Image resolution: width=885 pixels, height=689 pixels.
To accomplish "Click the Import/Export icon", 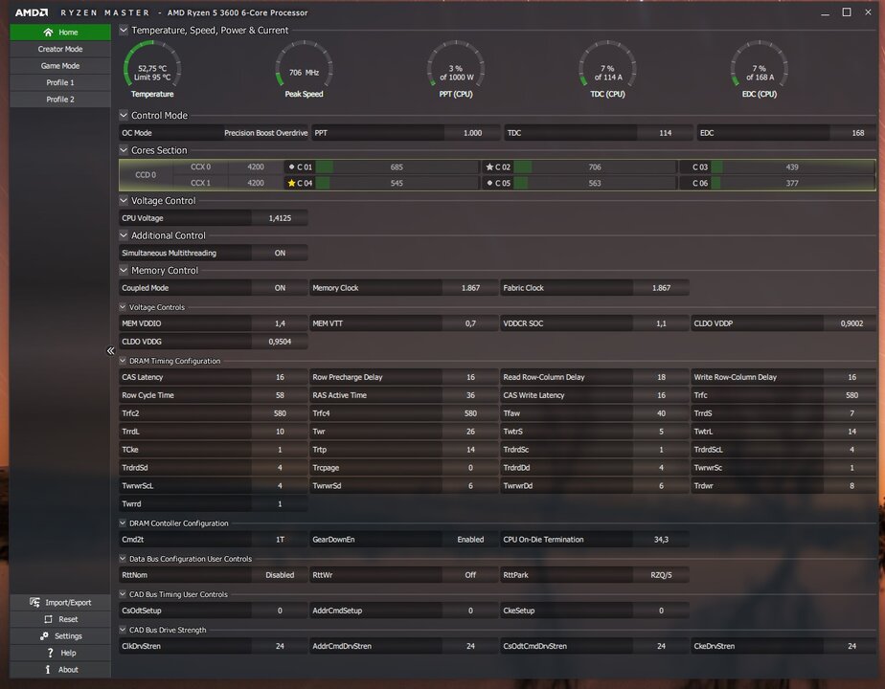I will click(35, 602).
